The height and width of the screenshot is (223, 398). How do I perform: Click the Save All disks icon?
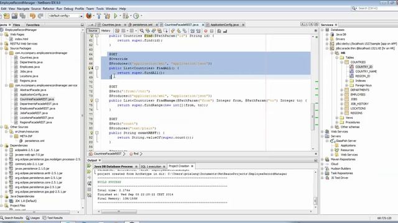point(22,16)
